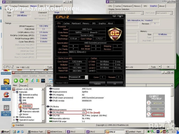Refresh AIDA64 page with refresh icon
This screenshot has height=134, width=179.
coord(32,81)
